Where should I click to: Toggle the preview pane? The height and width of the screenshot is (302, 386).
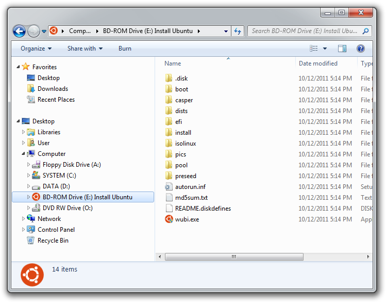tap(342, 49)
